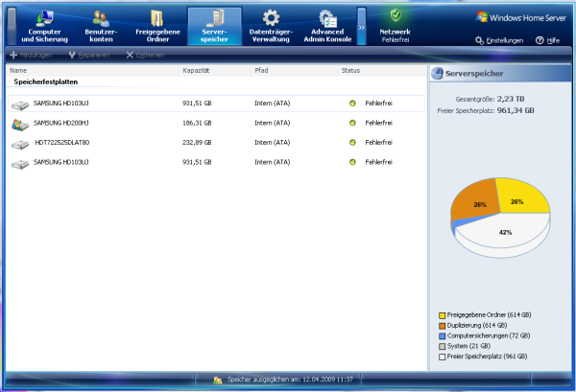Open the Freigegebene Ordner tab
Image resolution: width=576 pixels, height=392 pixels.
point(157,26)
